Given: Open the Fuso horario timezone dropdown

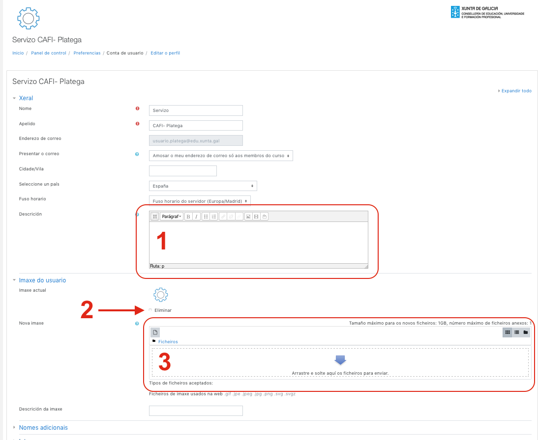Looking at the screenshot, I should coord(200,201).
